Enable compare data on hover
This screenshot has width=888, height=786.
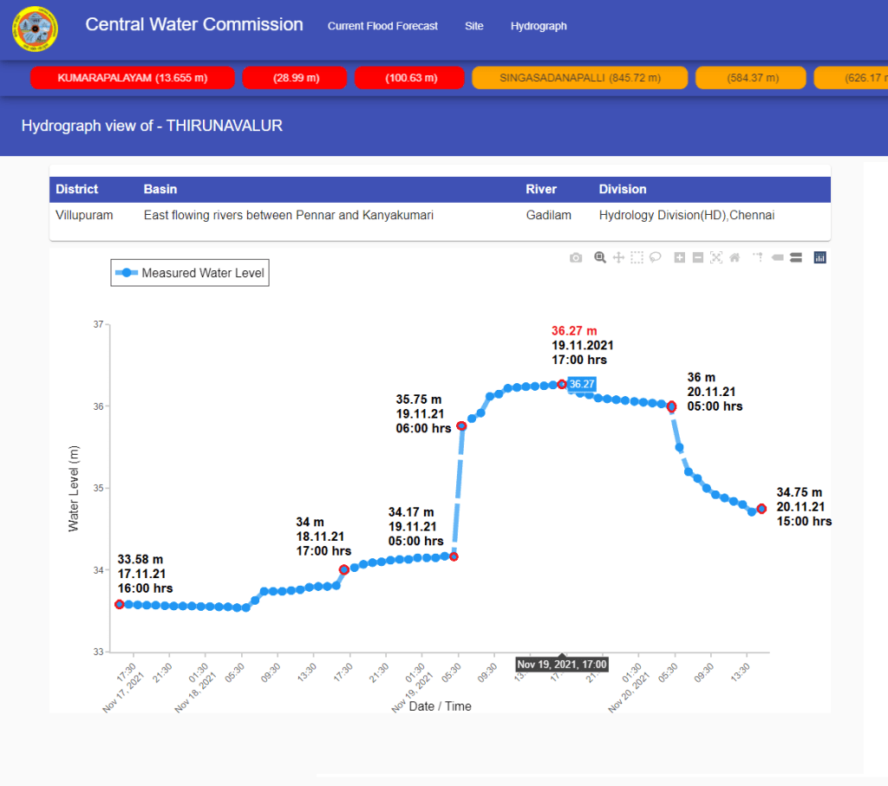795,257
